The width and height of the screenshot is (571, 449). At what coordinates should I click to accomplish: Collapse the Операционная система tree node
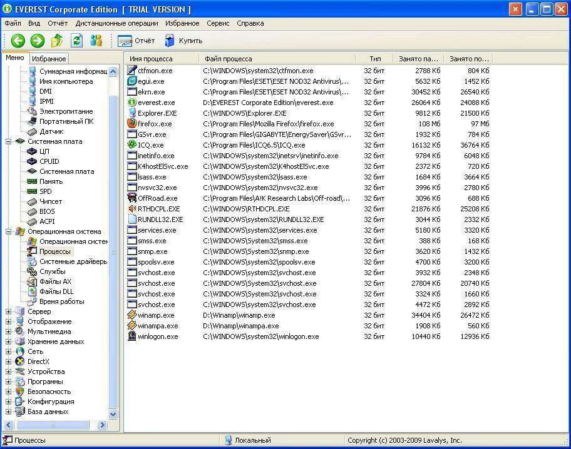click(8, 231)
